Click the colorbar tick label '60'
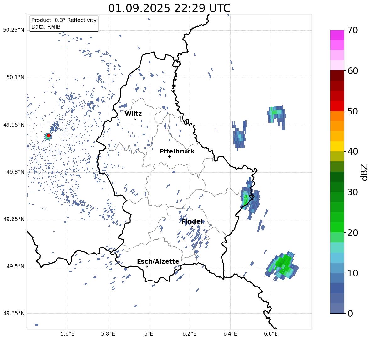Screen dimensions: 372x340 tap(353, 71)
